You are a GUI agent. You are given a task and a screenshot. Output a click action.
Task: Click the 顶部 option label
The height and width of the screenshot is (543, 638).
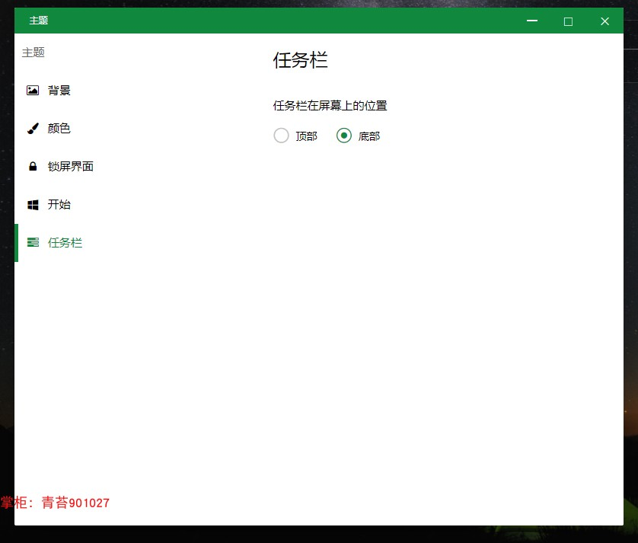pos(306,136)
